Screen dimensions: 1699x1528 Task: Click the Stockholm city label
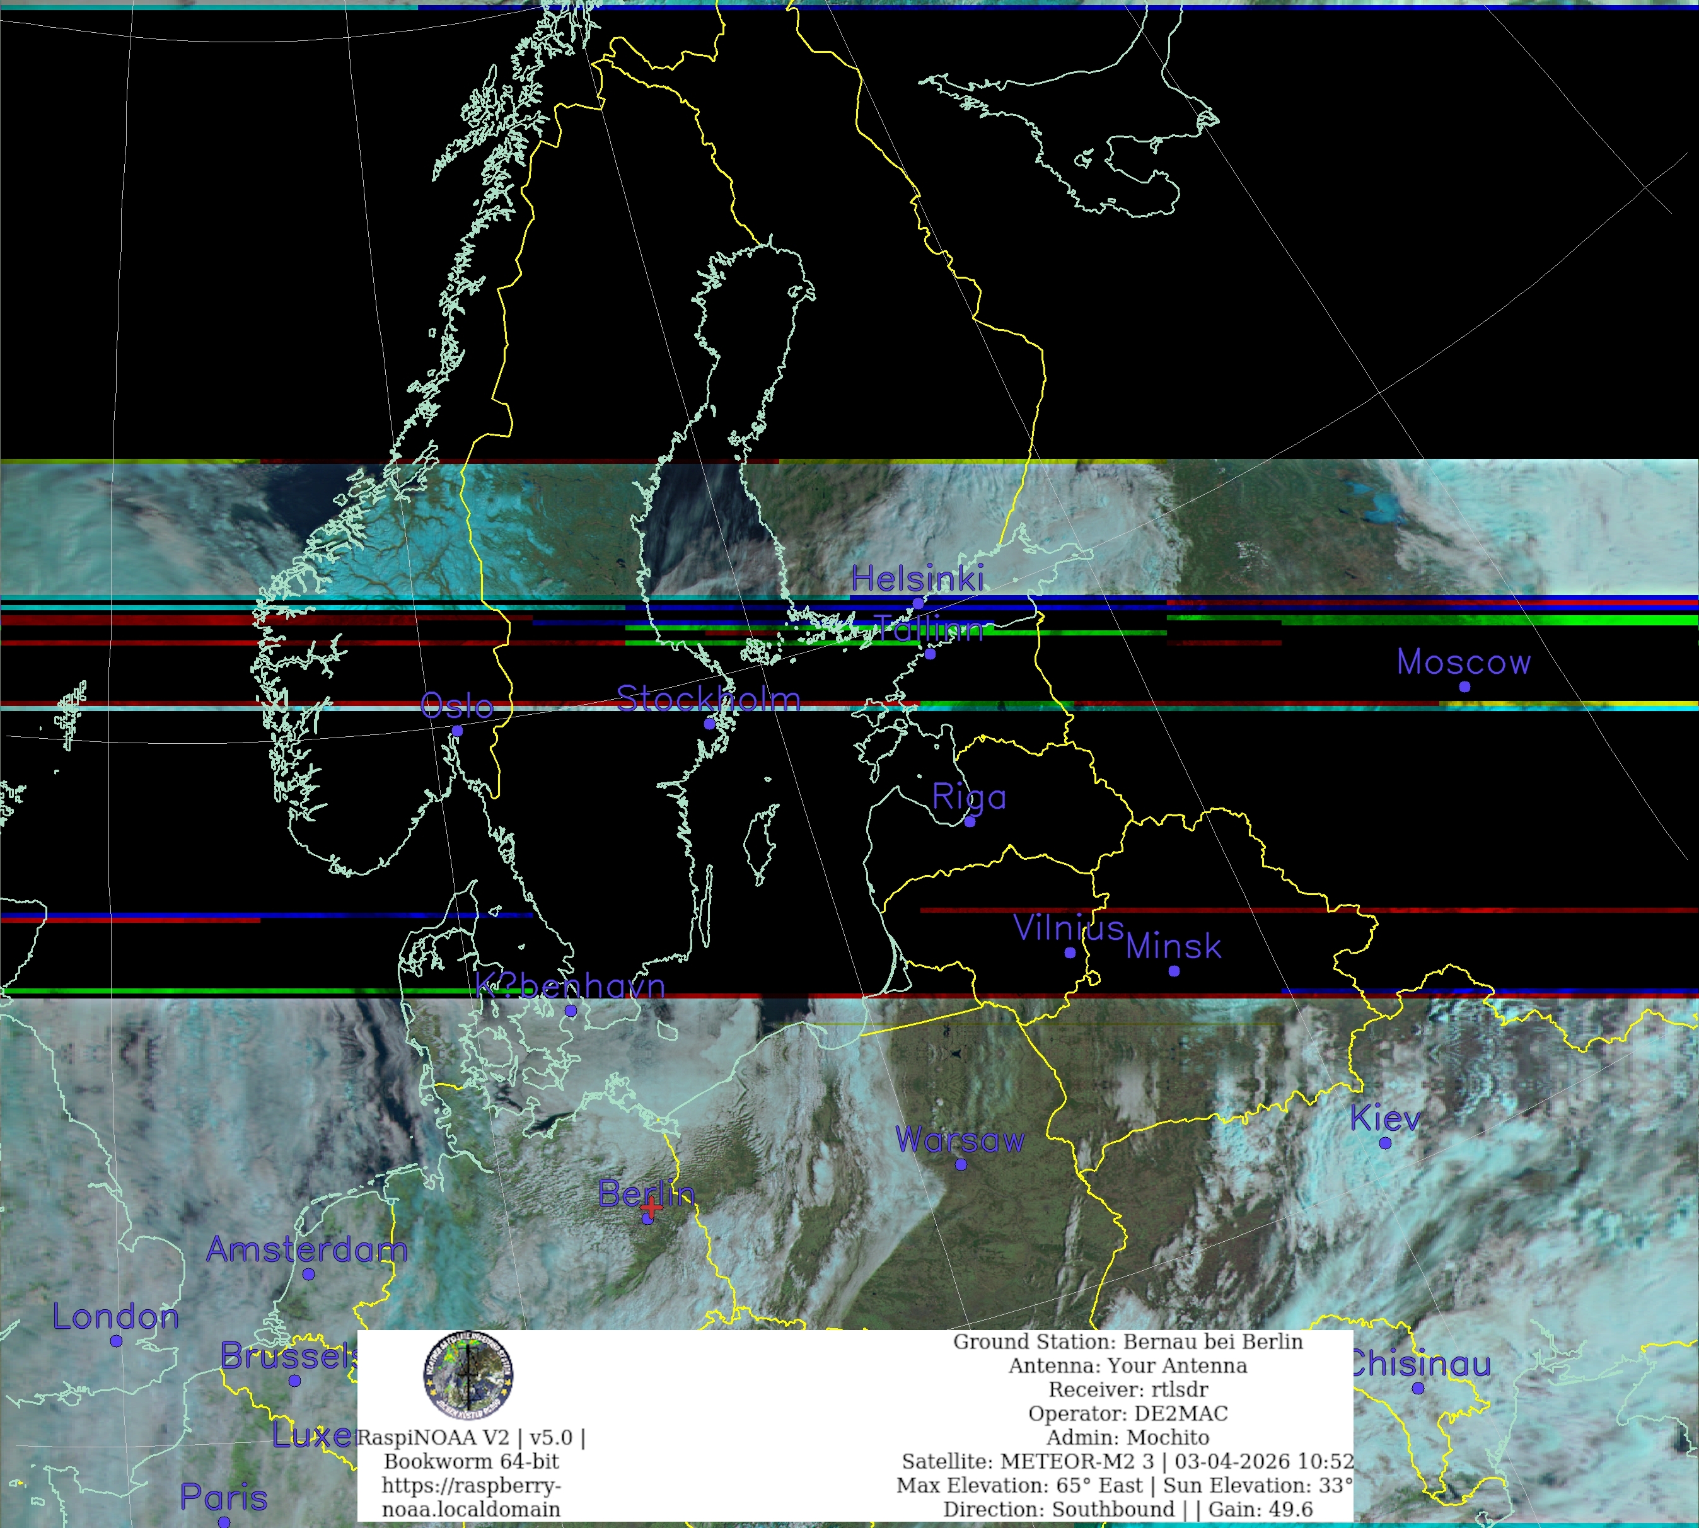click(709, 698)
